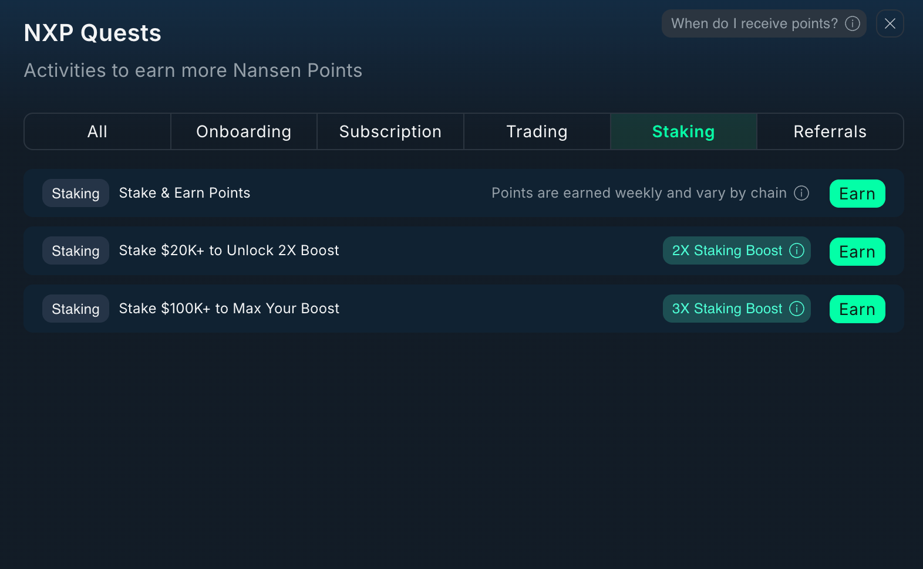
Task: Close the NXP Quests dialog
Action: pos(890,23)
